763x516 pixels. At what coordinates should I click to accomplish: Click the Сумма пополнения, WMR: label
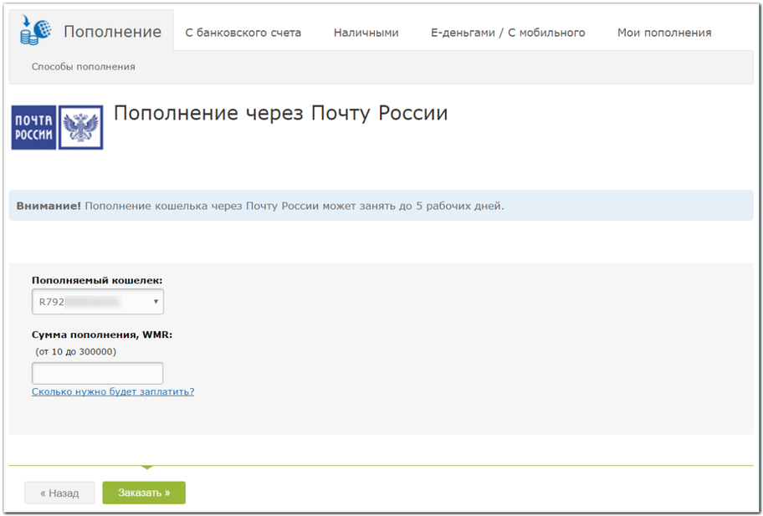pos(102,335)
